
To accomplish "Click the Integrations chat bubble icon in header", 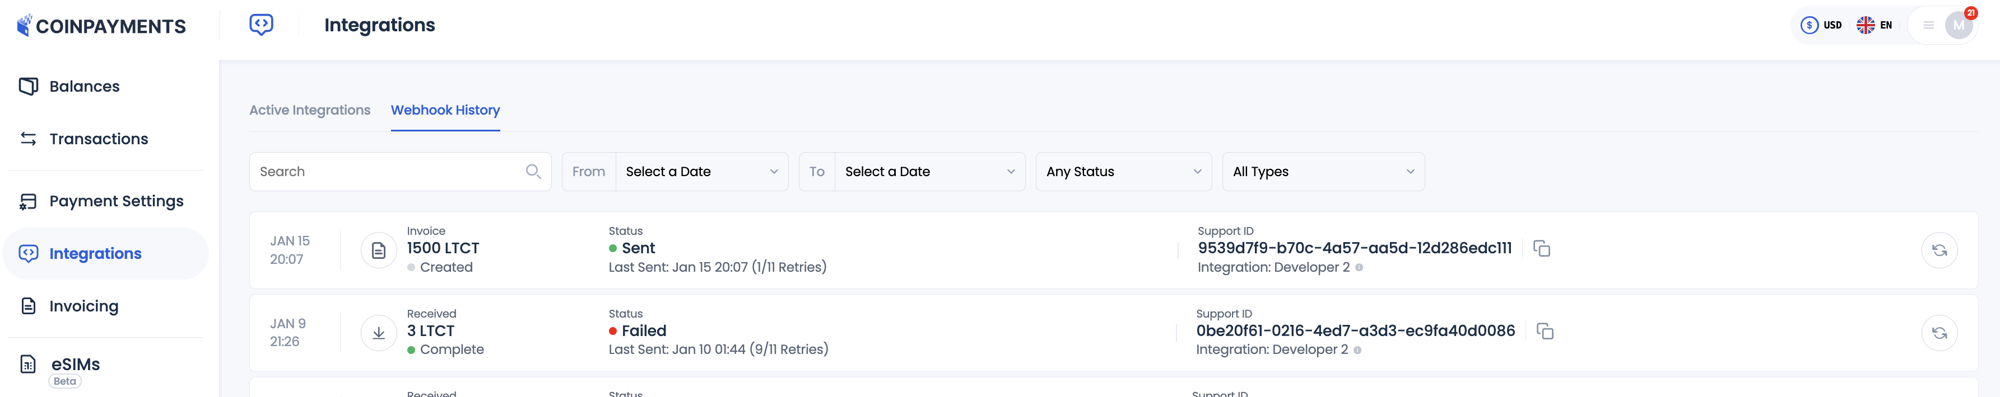I will point(261,24).
